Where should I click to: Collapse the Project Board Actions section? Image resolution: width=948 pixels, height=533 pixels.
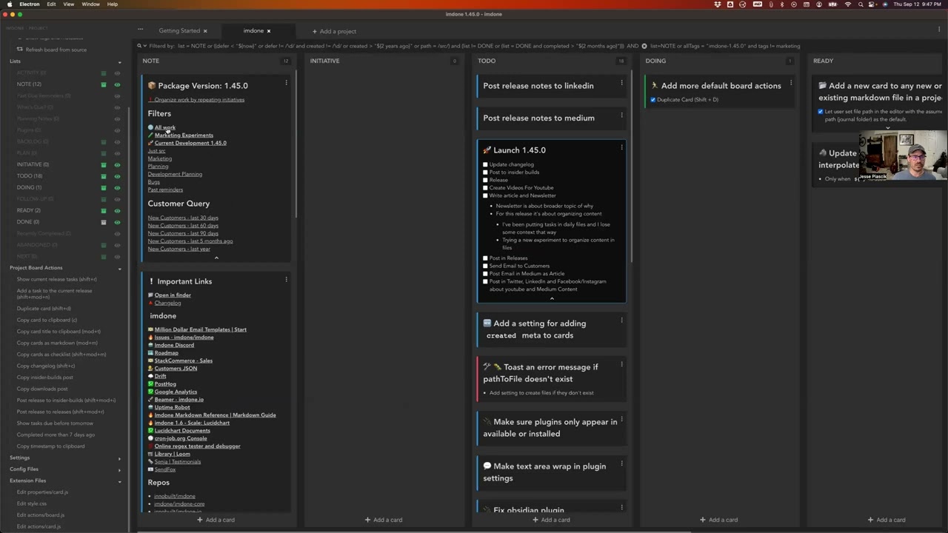119,268
